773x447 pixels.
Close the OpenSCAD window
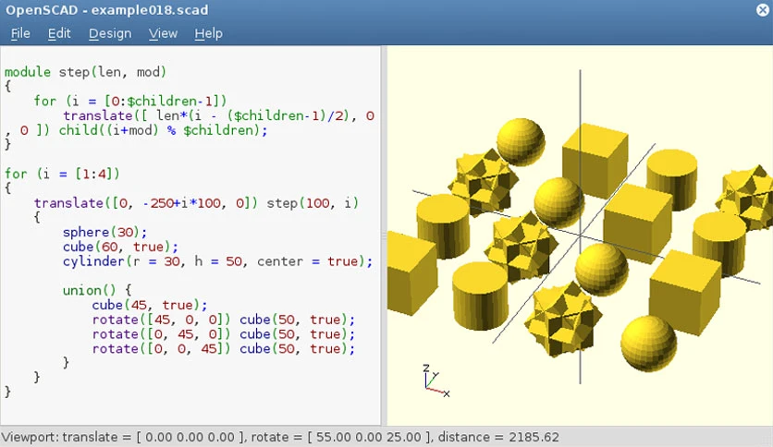coord(762,10)
